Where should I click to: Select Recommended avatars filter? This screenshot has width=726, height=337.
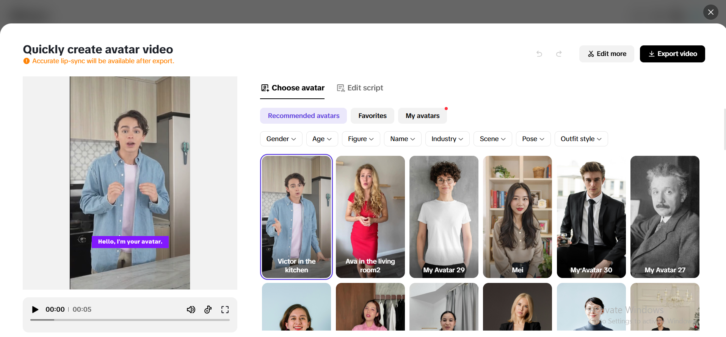(x=303, y=116)
